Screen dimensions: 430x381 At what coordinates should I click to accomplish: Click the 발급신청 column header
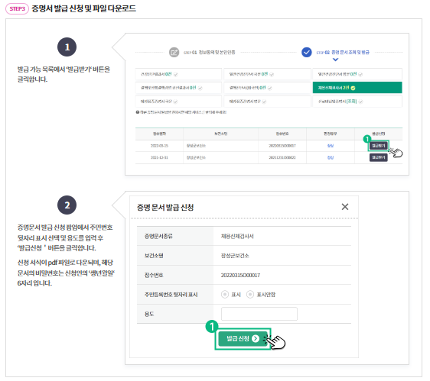tap(379, 134)
